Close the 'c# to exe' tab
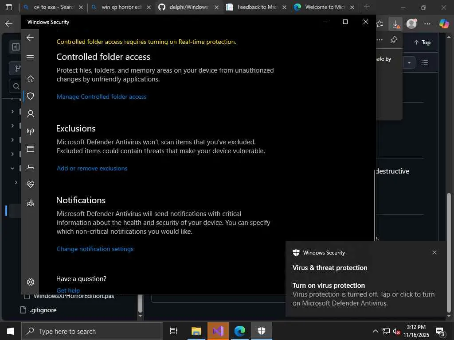The image size is (454, 340). click(x=81, y=7)
